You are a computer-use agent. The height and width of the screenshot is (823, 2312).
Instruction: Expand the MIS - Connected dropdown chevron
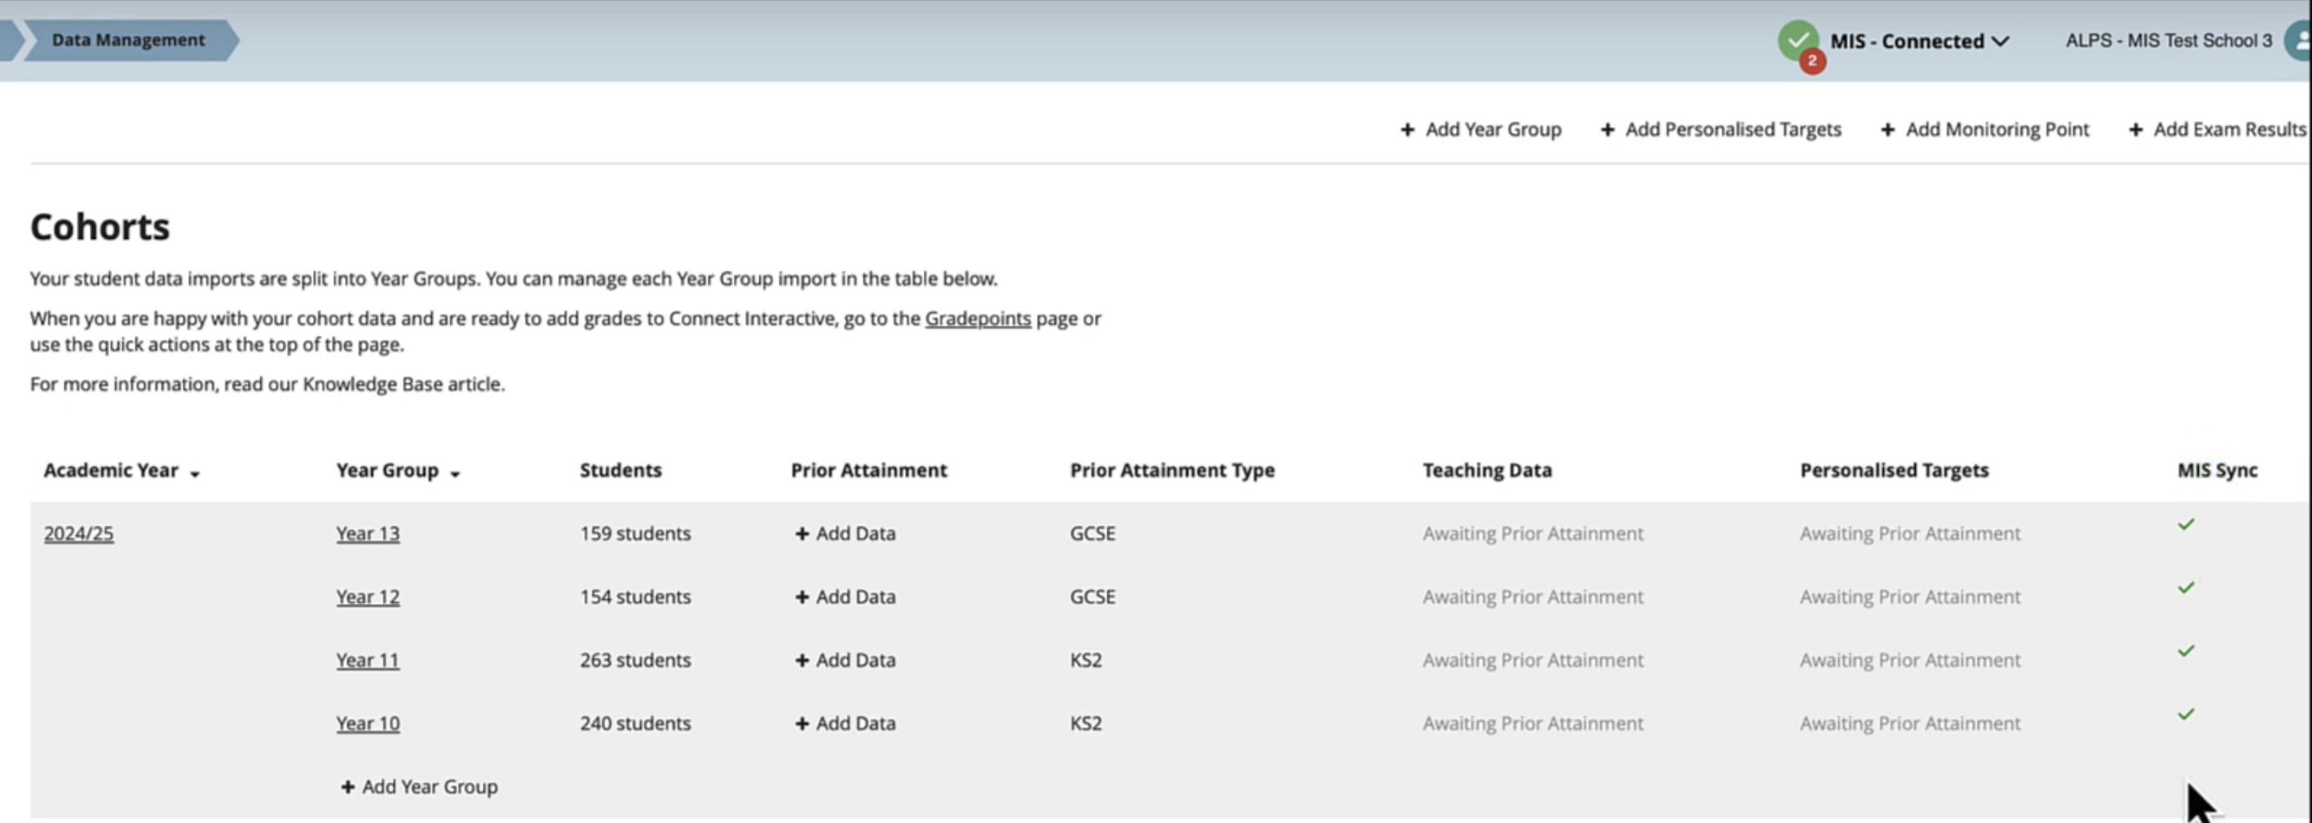coord(2000,42)
